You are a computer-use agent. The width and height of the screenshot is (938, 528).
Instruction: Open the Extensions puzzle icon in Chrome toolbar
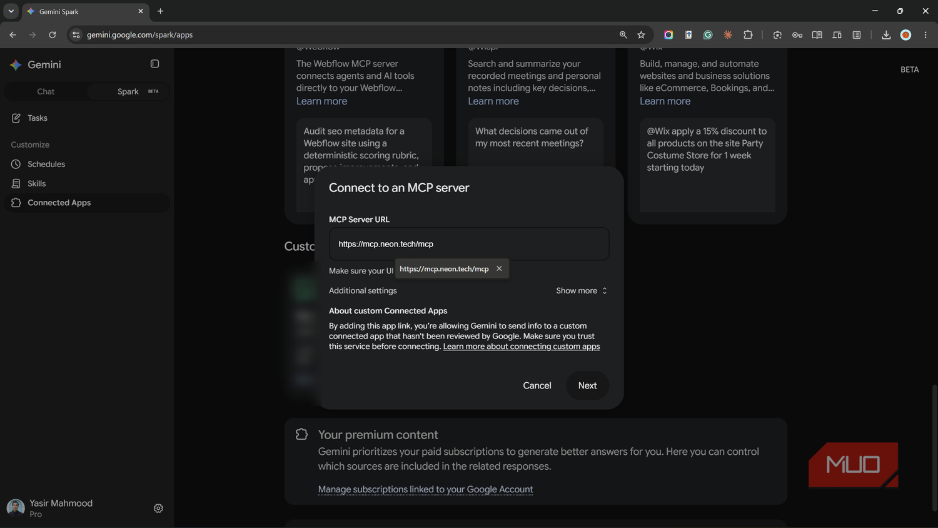click(748, 35)
